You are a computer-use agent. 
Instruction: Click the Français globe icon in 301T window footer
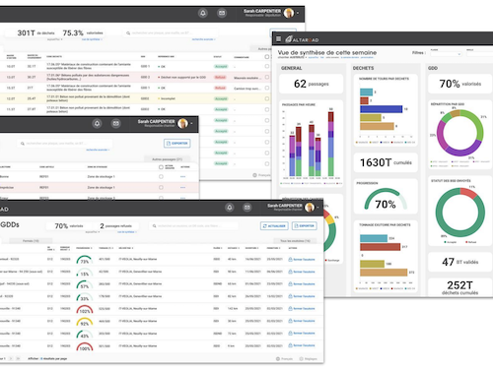tap(254, 175)
